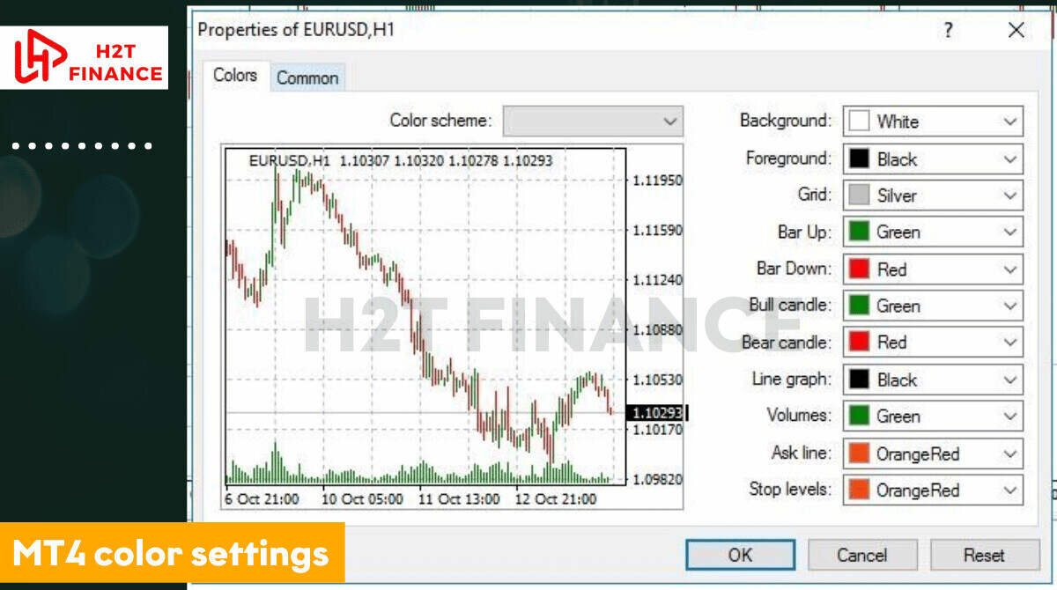Click the H2T Finance logo

coord(85,57)
